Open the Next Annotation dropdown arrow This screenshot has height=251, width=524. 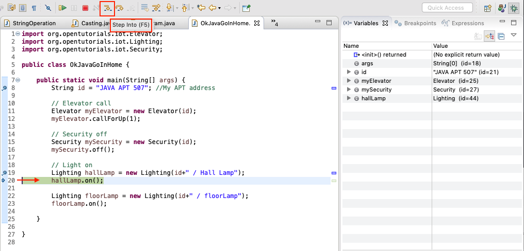tap(177, 8)
